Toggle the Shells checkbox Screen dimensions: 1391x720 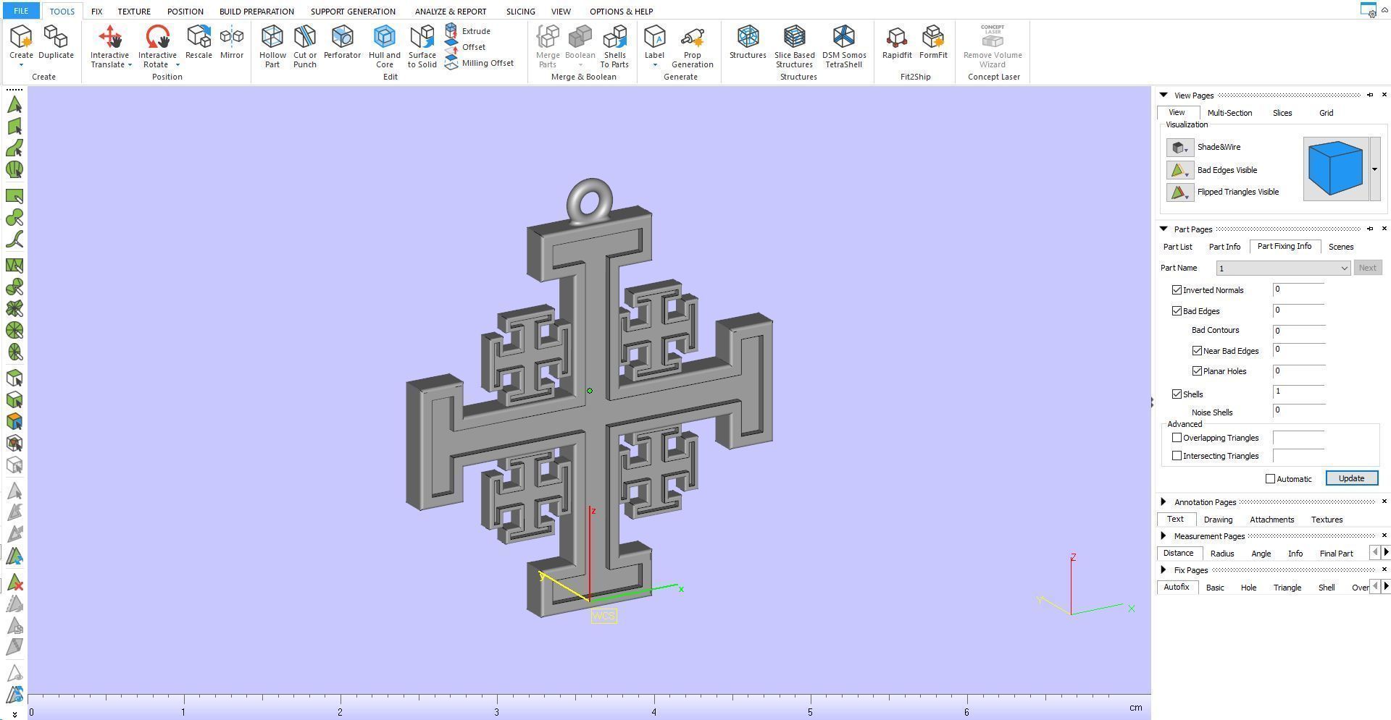(1177, 394)
